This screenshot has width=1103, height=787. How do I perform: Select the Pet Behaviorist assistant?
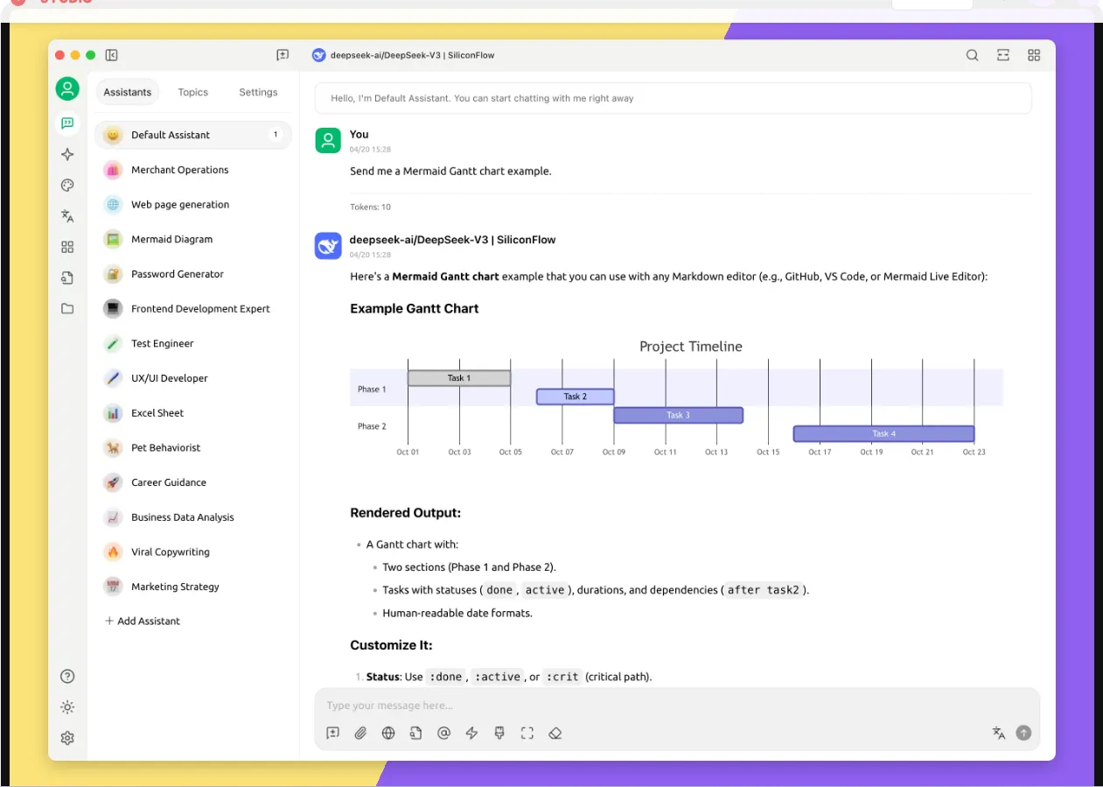(x=193, y=447)
